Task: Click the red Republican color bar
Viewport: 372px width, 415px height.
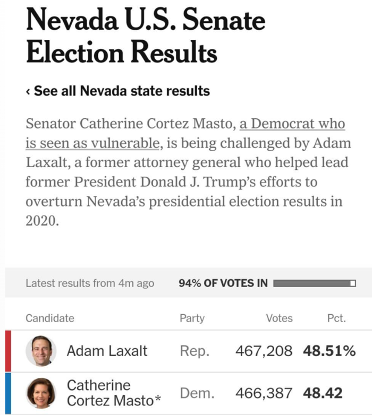Action: tap(8, 351)
